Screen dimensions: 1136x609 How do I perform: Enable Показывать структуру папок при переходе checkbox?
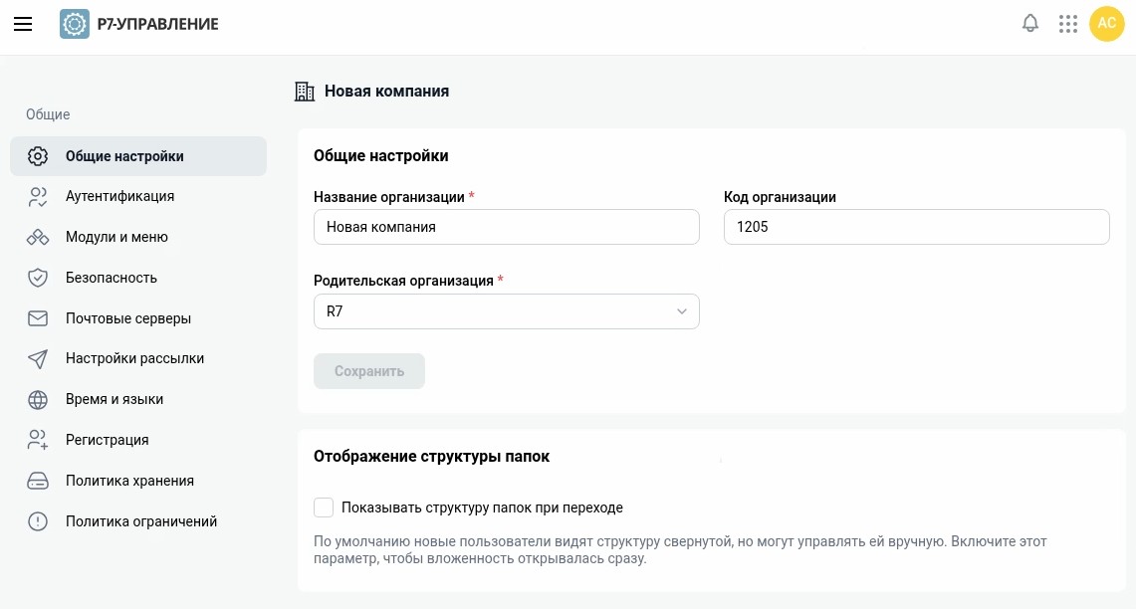pyautogui.click(x=324, y=507)
